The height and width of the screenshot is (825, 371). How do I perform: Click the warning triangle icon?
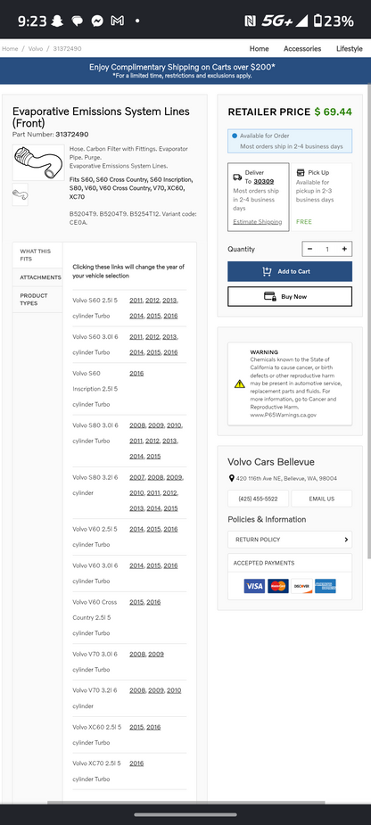click(239, 384)
